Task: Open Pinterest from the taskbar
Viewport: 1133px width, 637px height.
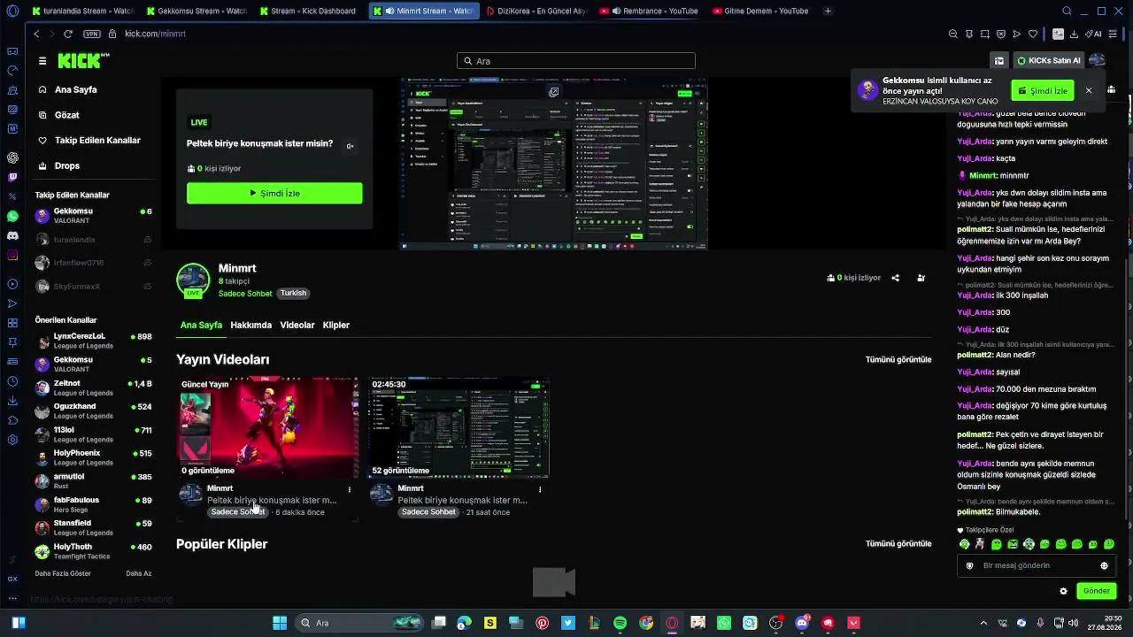Action: 543,623
